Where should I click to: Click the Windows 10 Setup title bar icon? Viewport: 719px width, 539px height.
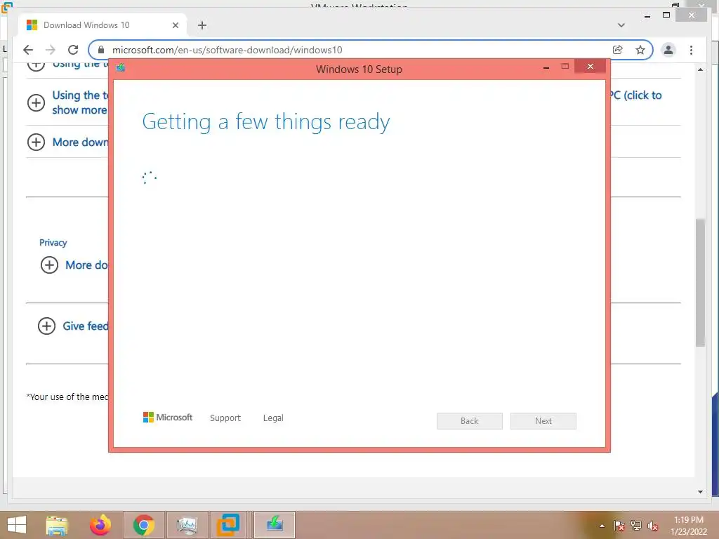point(121,68)
